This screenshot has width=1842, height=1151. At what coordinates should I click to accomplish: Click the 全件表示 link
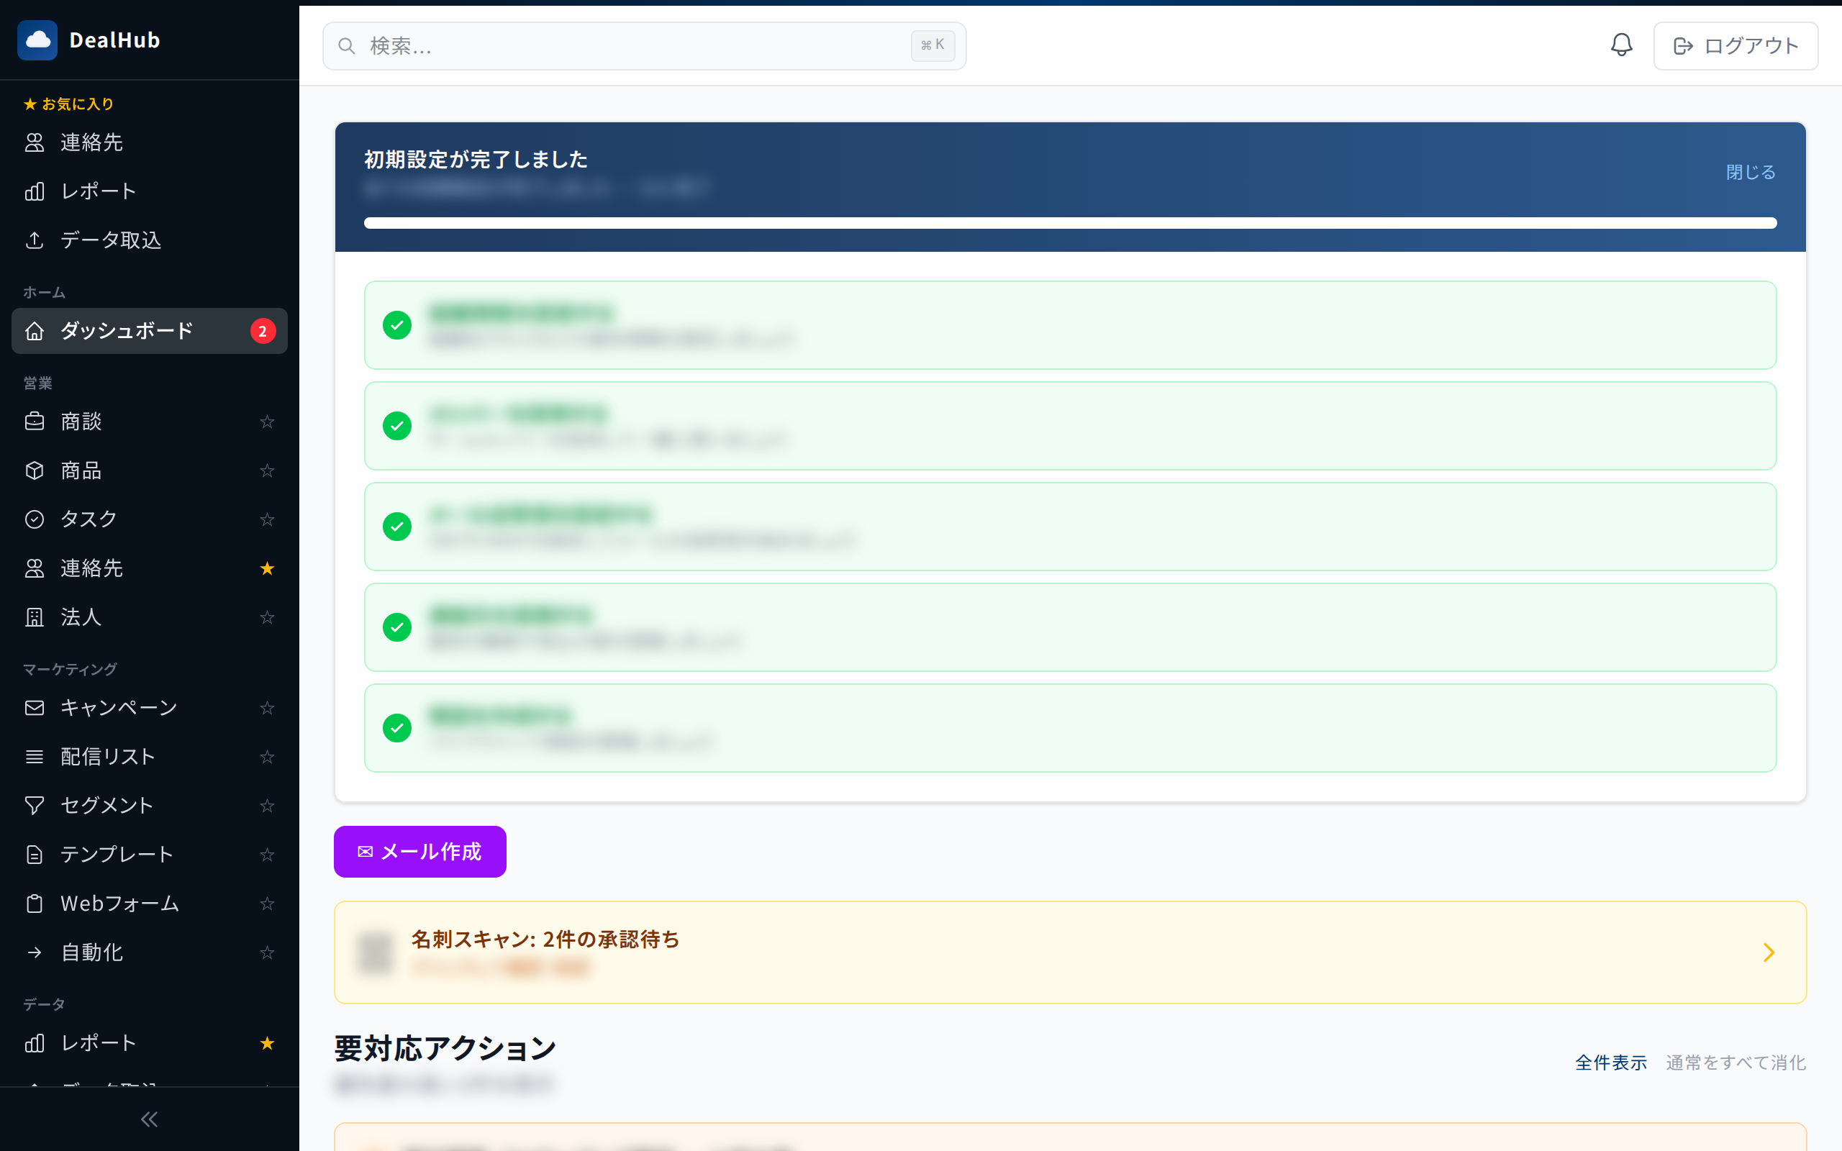click(x=1610, y=1063)
